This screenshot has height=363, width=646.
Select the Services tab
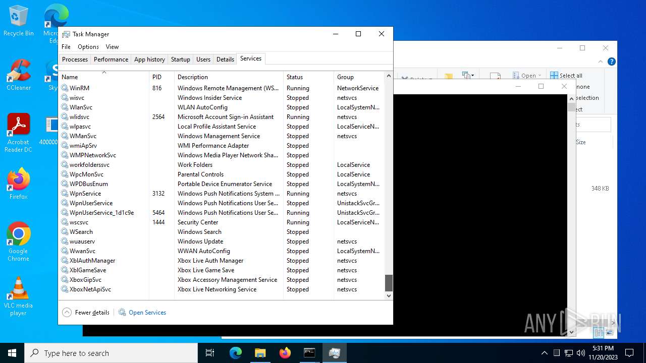[251, 58]
